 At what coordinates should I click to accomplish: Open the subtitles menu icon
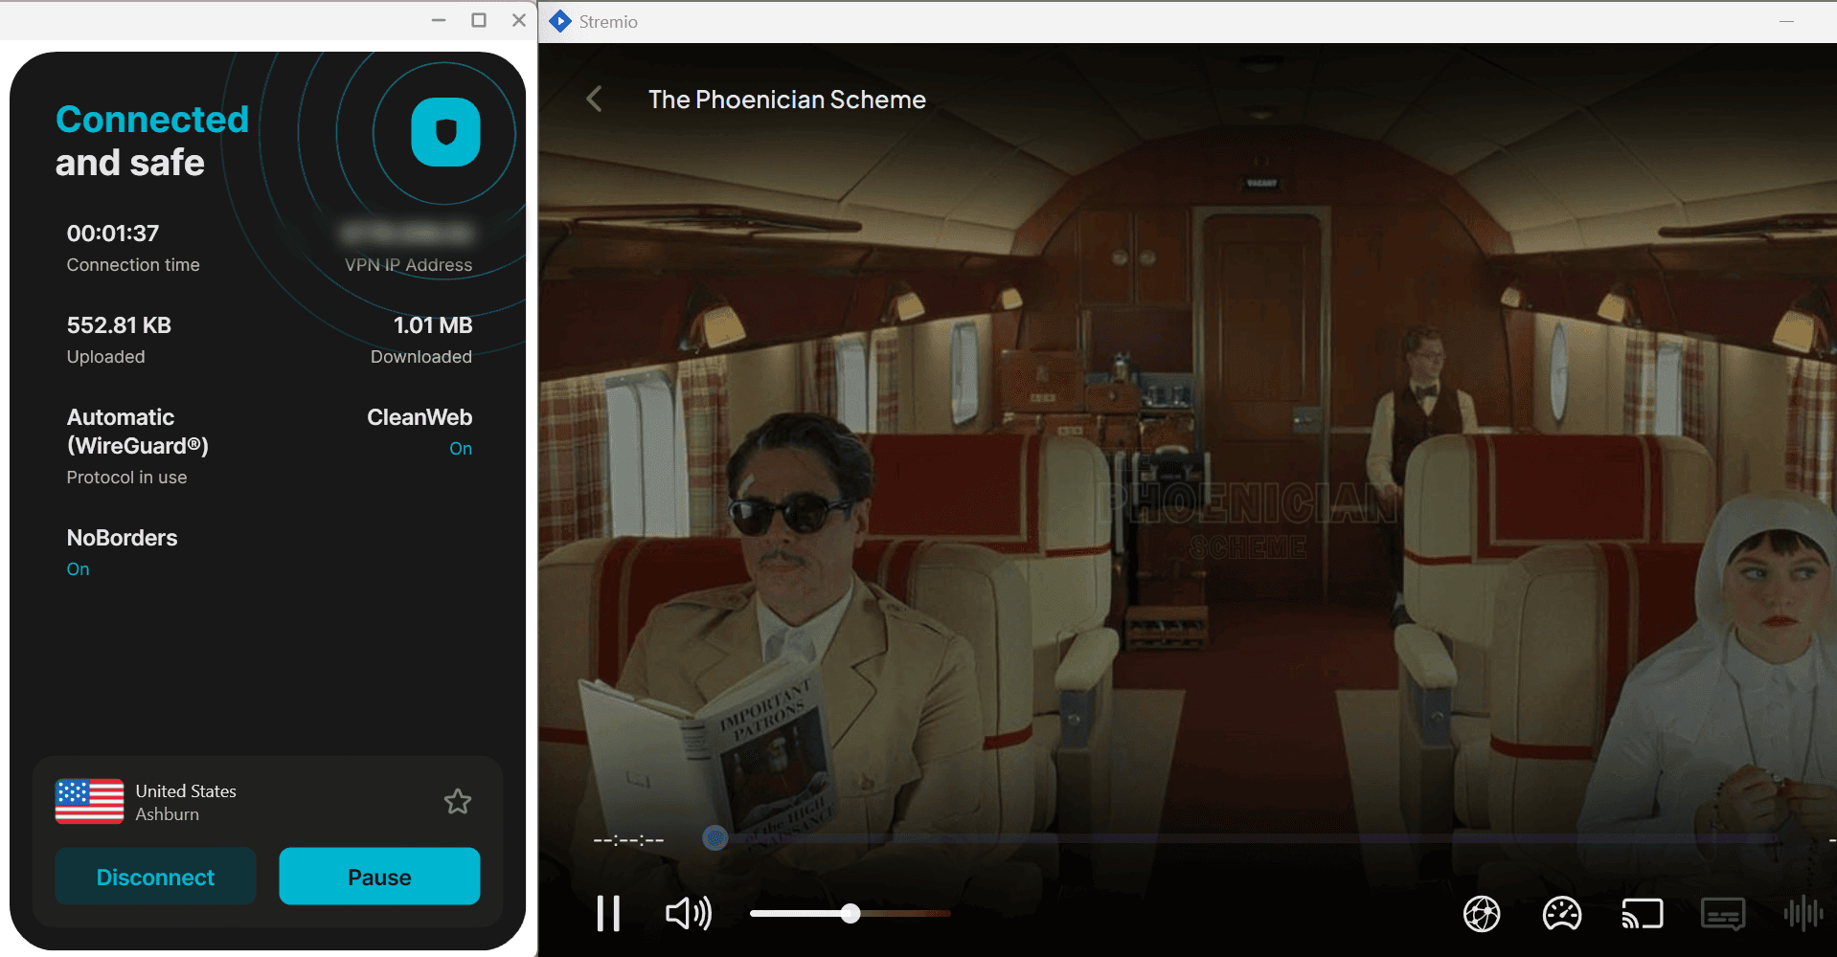coord(1723,913)
